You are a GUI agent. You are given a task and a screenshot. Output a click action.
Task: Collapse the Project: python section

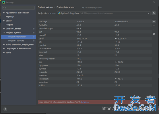point(4,33)
